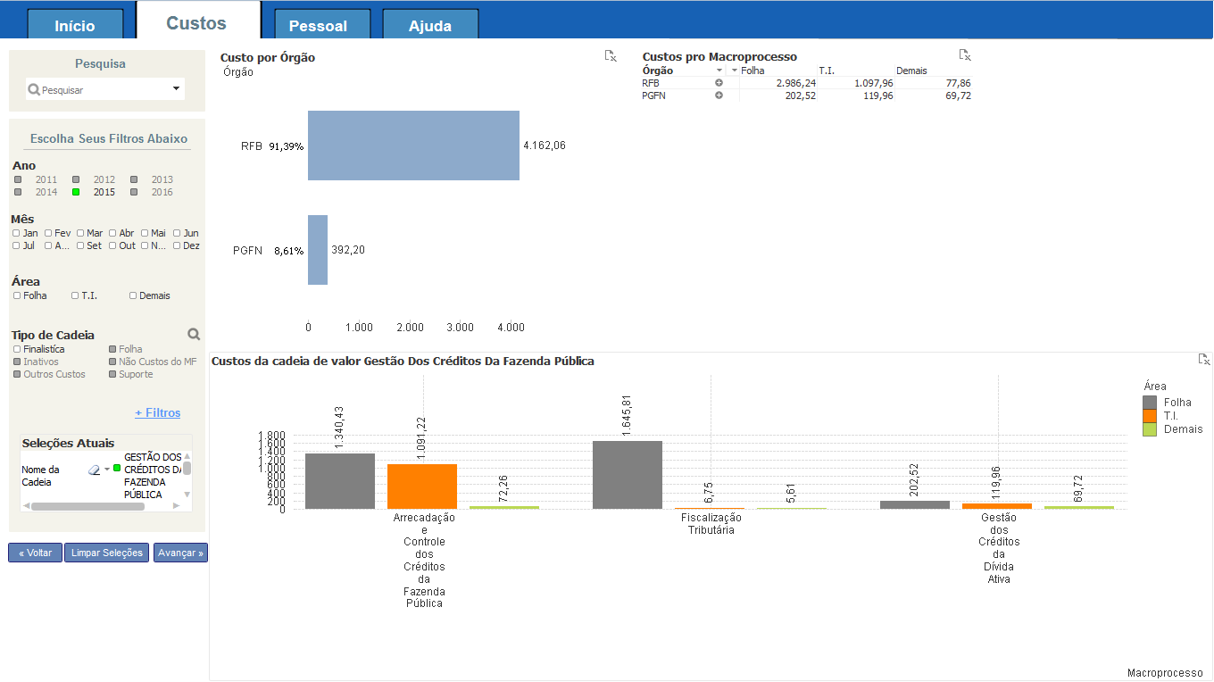Viewport: 1214px width, 682px height.
Task: Export Custos pro Macroprocesso table to Excel
Action: click(x=965, y=54)
